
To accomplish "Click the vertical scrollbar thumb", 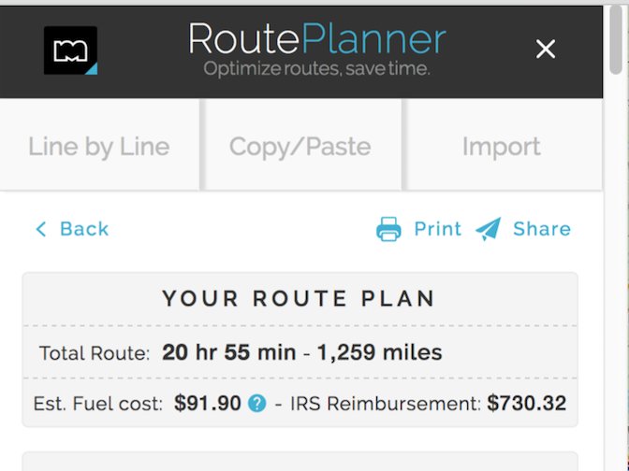I will pos(616,39).
